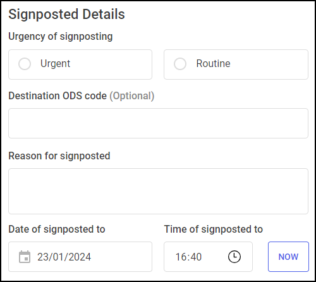This screenshot has height=282, width=316.
Task: Click the Reason for signposted label
Action: [x=59, y=156]
